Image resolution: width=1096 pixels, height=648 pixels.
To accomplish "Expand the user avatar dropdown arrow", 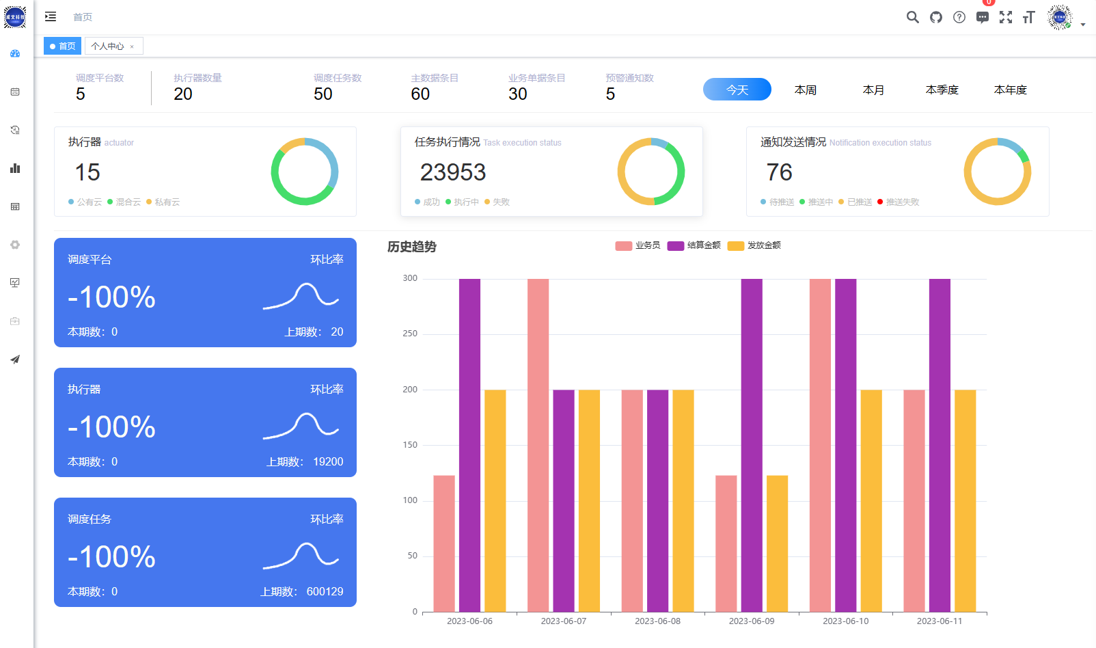I will (x=1083, y=25).
